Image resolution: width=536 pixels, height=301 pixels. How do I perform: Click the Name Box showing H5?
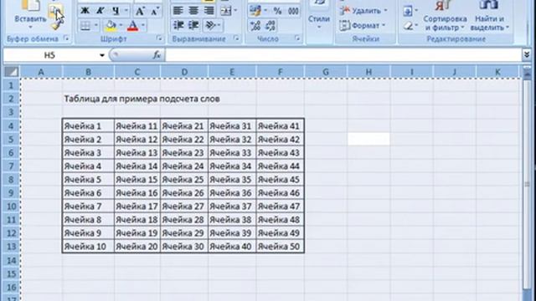pos(50,55)
